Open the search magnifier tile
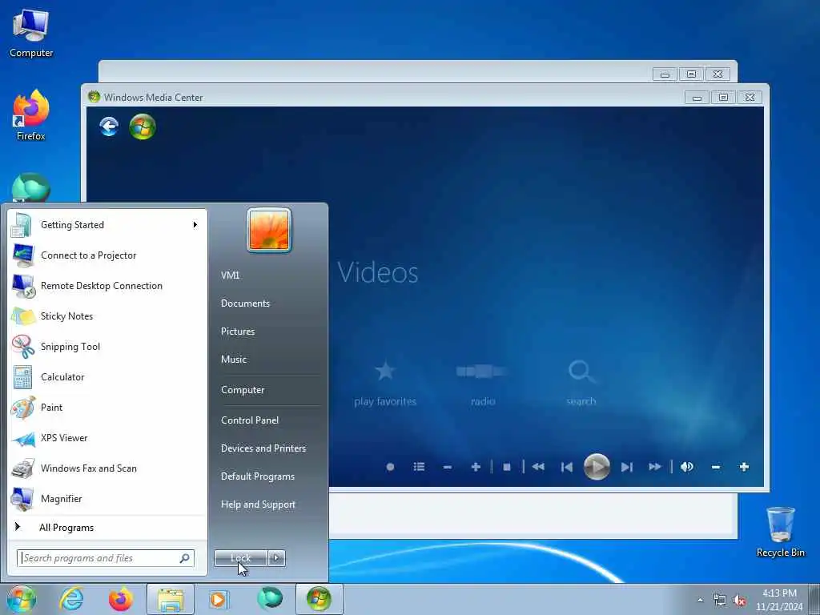 (581, 384)
